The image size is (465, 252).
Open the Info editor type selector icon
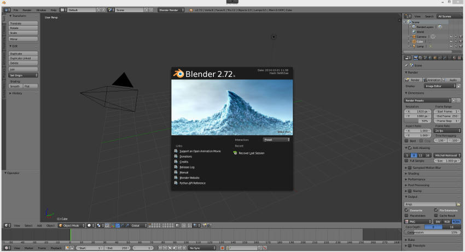pyautogui.click(x=8, y=10)
